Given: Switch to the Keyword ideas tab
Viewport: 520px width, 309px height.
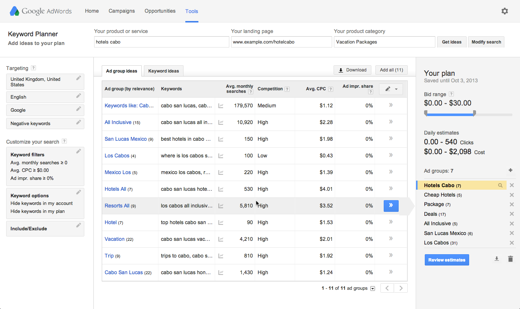Looking at the screenshot, I should click(x=164, y=71).
